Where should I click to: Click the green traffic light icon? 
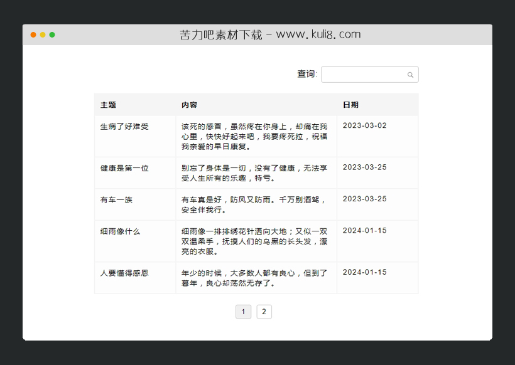tap(52, 36)
